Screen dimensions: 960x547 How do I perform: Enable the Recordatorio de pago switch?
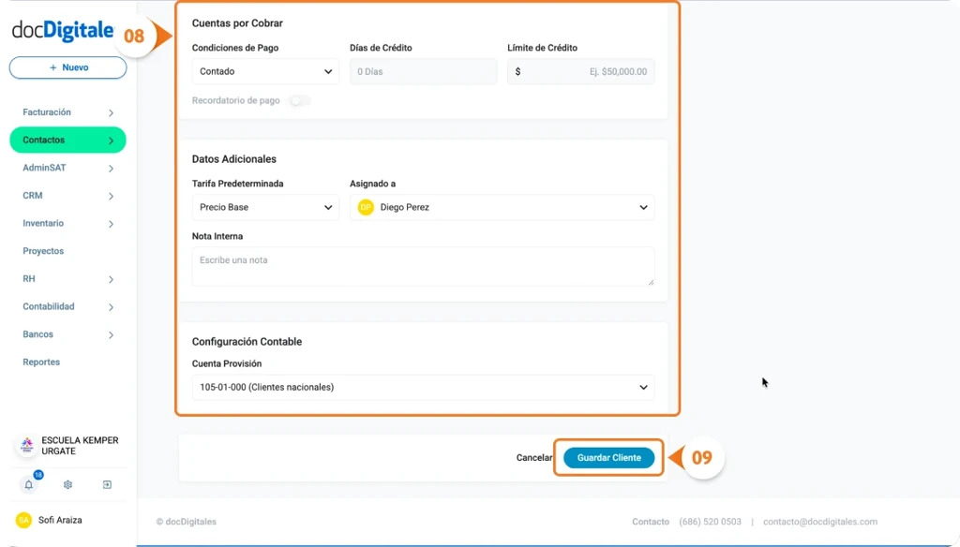coord(298,98)
